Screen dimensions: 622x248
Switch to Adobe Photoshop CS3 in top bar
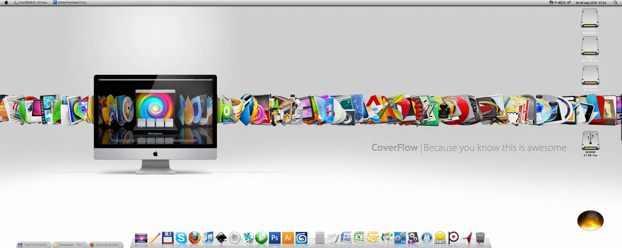70,3
